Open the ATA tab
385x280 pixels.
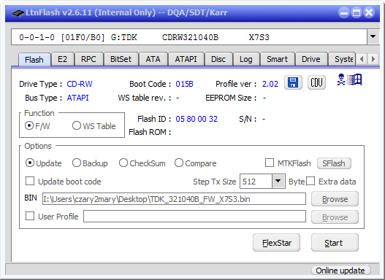pos(153,59)
